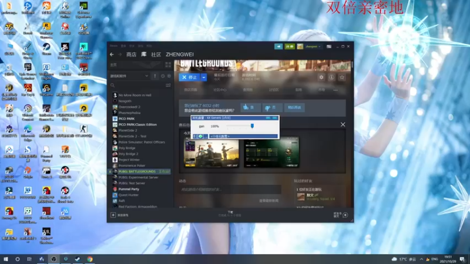The width and height of the screenshot is (470, 264).
Task: Enter Big Picture mode icon
Action: tap(329, 46)
